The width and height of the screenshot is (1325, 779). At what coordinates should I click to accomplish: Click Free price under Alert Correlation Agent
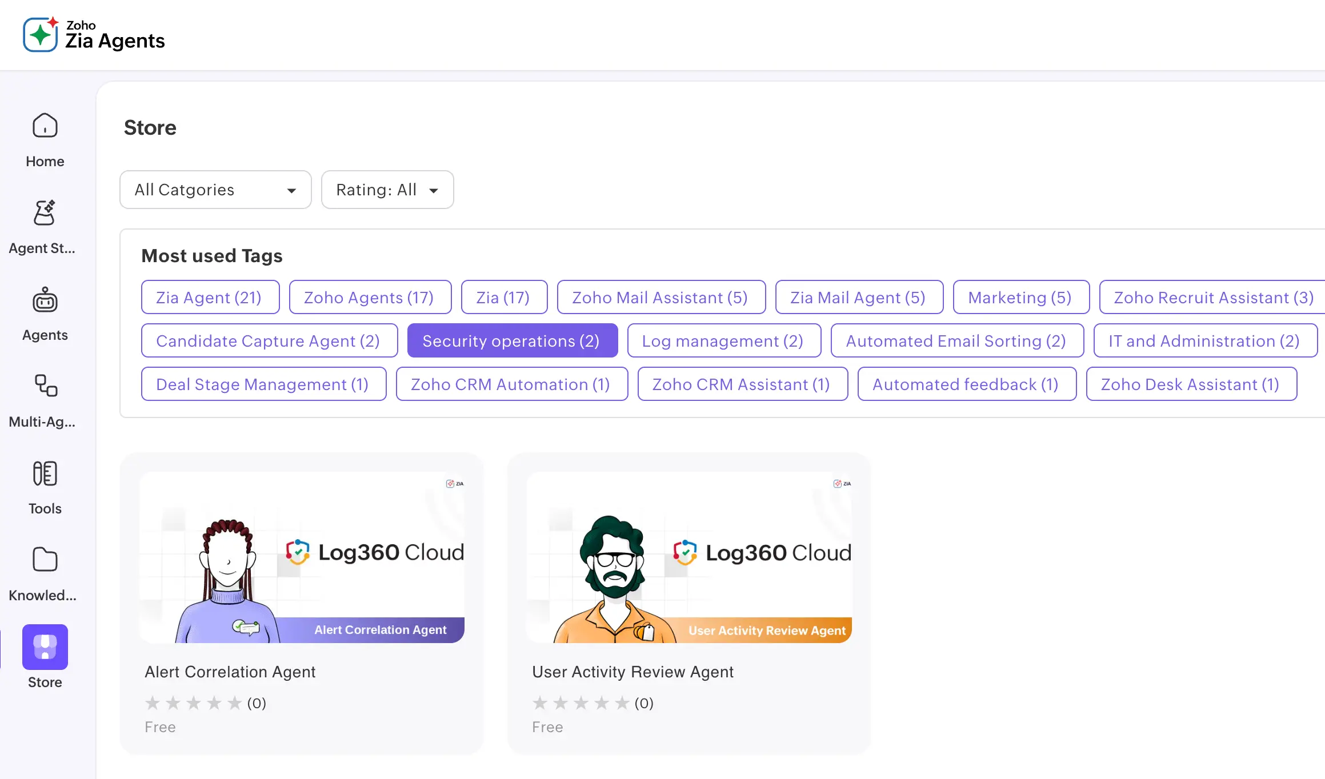pyautogui.click(x=160, y=726)
